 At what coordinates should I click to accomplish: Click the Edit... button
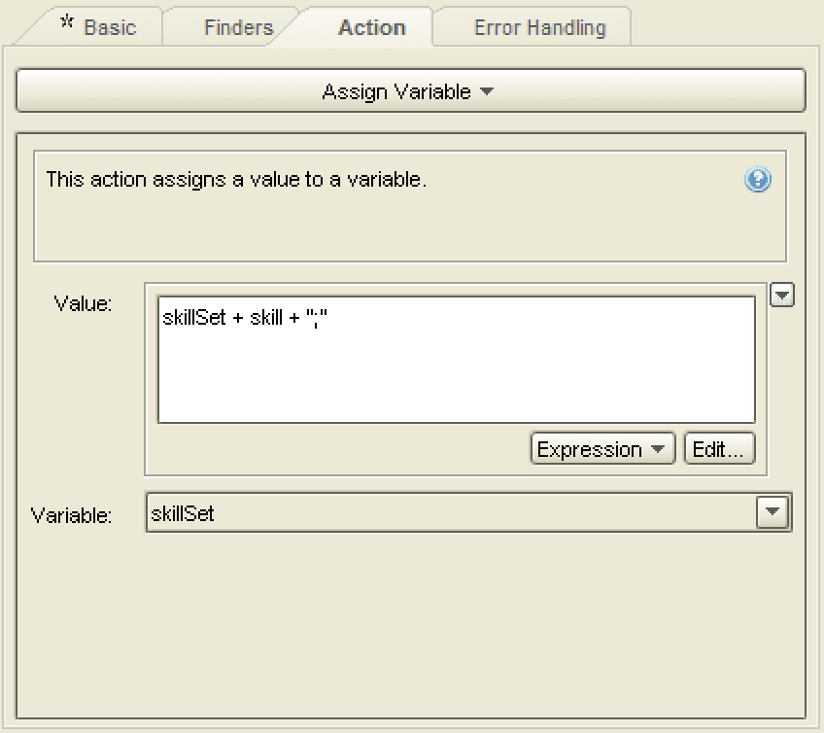click(719, 448)
